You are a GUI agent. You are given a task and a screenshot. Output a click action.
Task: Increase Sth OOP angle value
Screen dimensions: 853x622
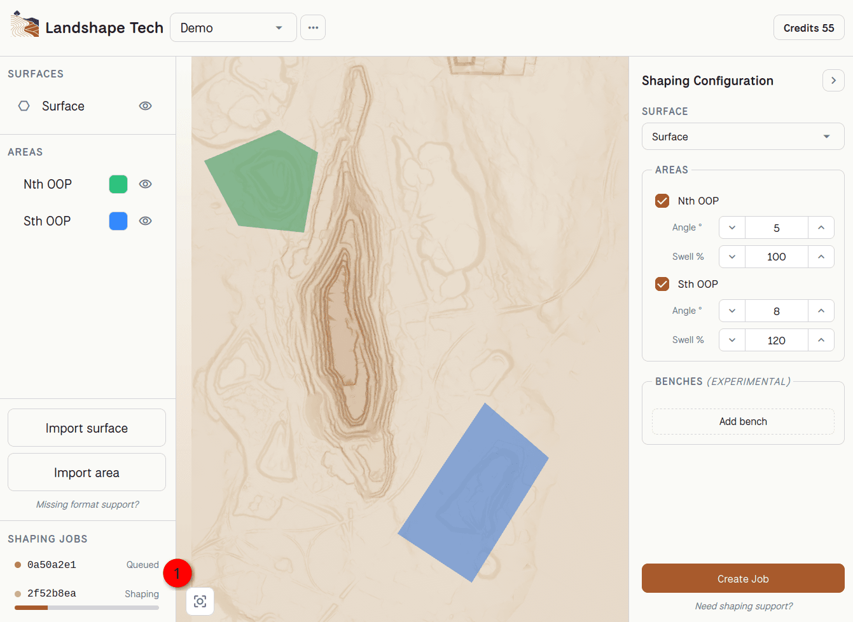click(x=821, y=311)
